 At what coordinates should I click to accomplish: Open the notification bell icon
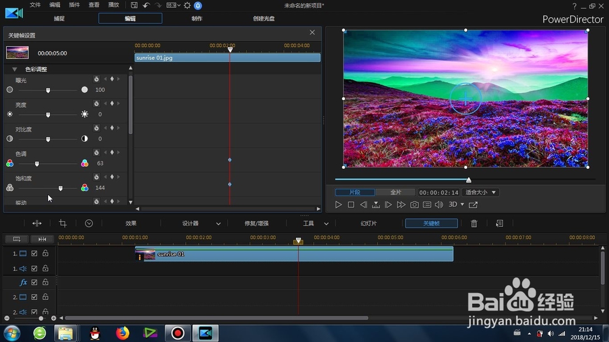point(198,5)
